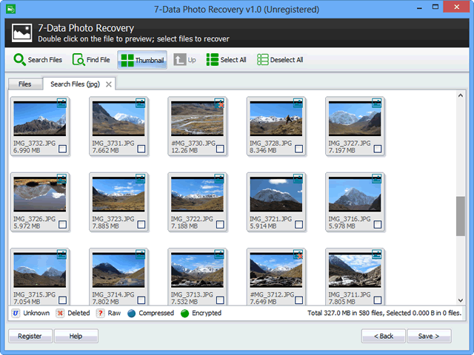Close the Search Files (jpg) tab
The image size is (474, 355).
coord(109,84)
